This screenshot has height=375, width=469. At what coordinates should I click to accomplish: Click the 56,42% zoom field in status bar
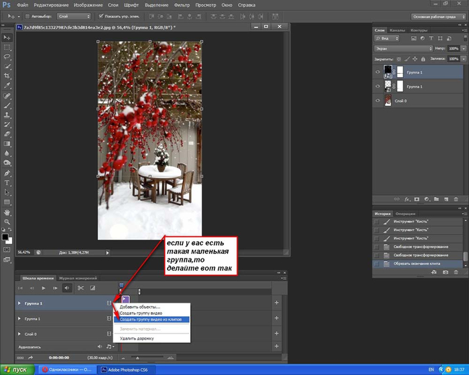pos(24,252)
